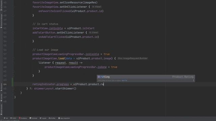This screenshot has height=121, width=216.
Task: Click 'ratingIndicator' on line 64
Action: pyautogui.click(x=44, y=84)
